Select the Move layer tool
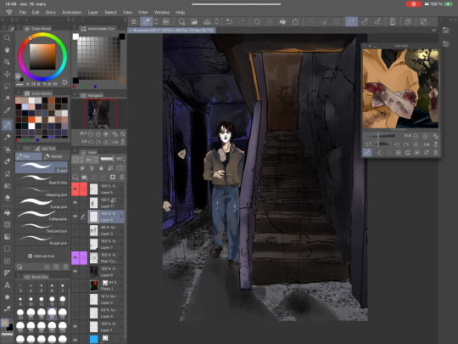This screenshot has height=344, width=458. 7,74
